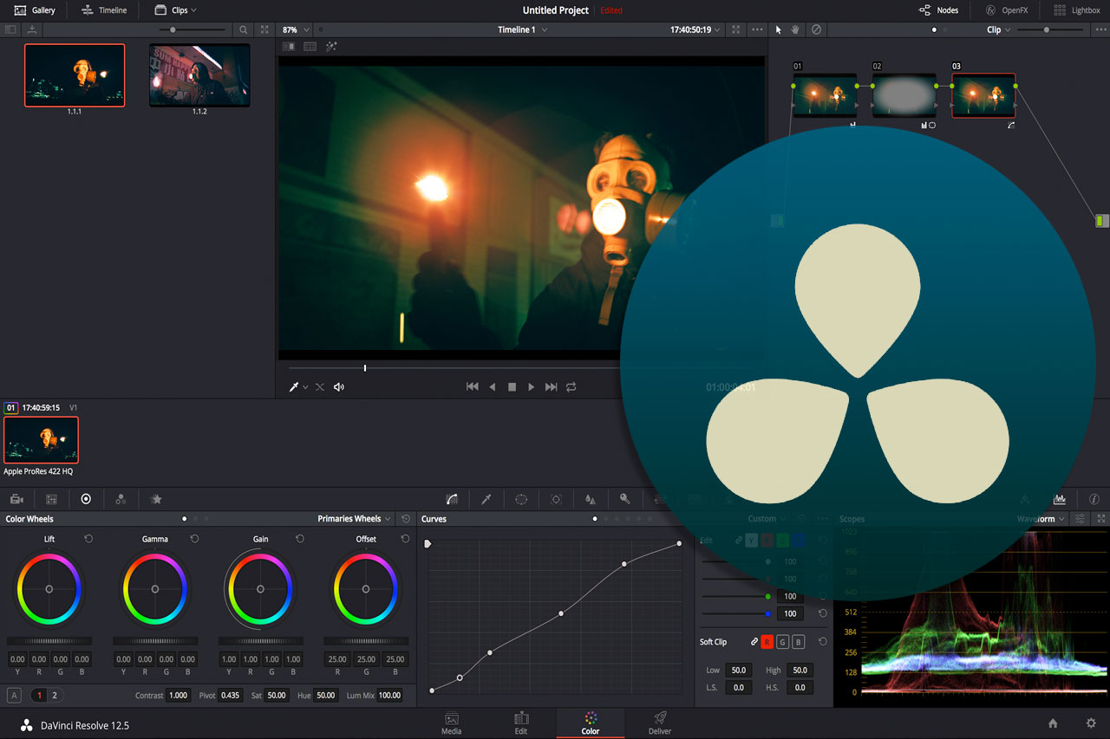
Task: Open the Blur palette
Action: [590, 499]
